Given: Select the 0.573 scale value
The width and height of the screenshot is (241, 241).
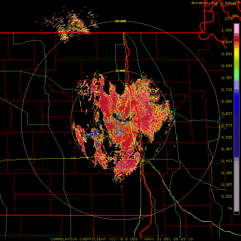Looking at the screenshot, I should tap(227, 125).
